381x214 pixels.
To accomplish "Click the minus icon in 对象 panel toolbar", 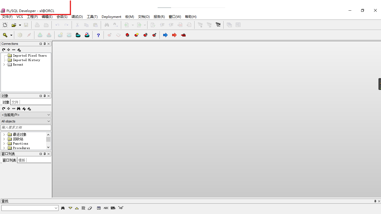I will tap(14, 109).
